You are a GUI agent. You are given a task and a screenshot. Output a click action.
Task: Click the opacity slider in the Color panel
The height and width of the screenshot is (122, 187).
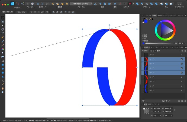(160, 43)
